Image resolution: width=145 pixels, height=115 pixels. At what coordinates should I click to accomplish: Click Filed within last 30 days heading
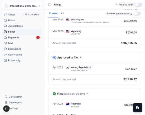pyautogui.click(x=71, y=94)
